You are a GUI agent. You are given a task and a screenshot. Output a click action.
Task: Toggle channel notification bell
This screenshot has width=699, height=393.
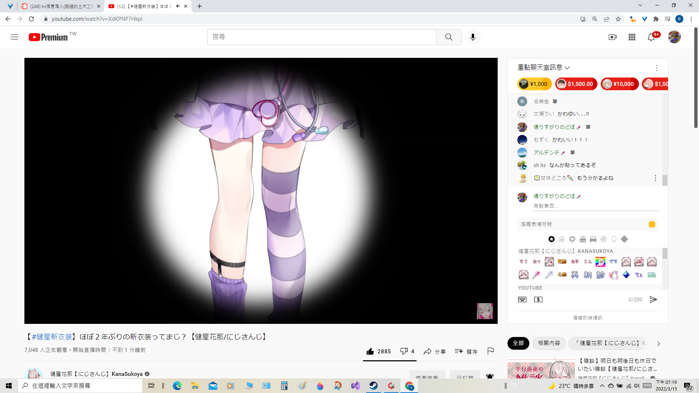click(x=490, y=377)
